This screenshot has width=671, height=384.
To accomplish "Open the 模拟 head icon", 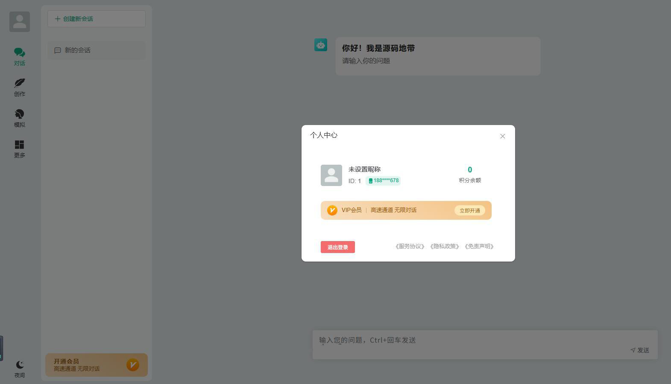I will [19, 114].
